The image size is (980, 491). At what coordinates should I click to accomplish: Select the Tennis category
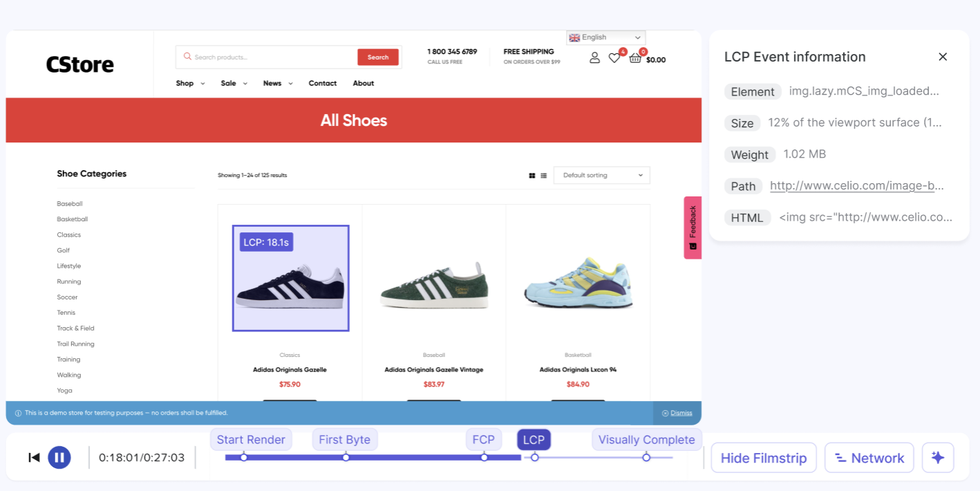point(66,313)
